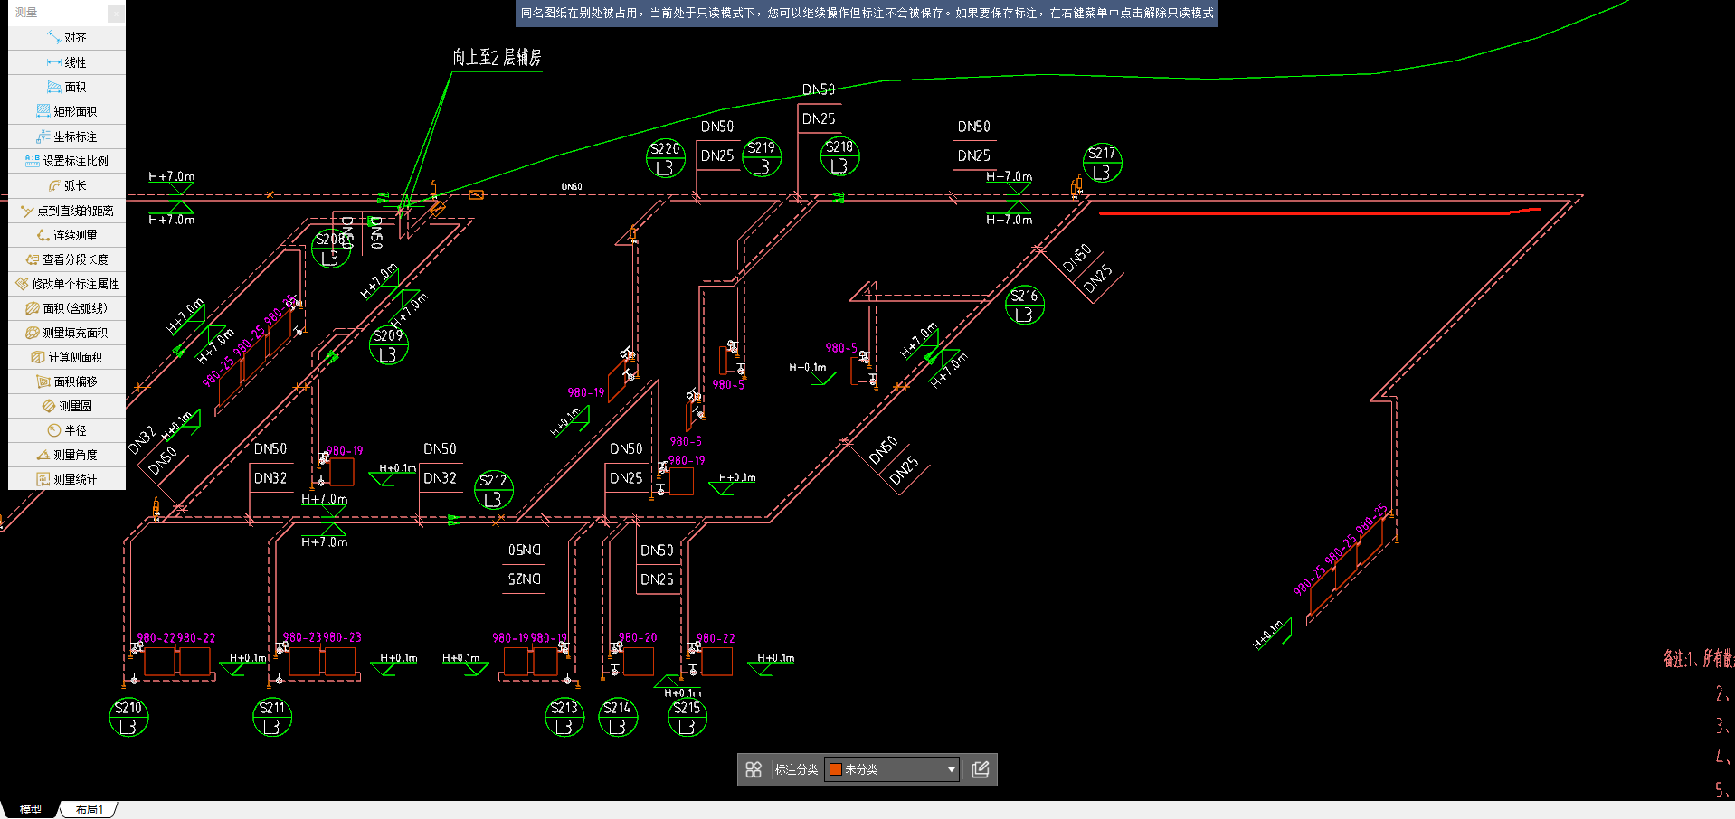Image resolution: width=1735 pixels, height=819 pixels.
Task: Activate 计算侧面积 side area calculation
Action: click(67, 357)
